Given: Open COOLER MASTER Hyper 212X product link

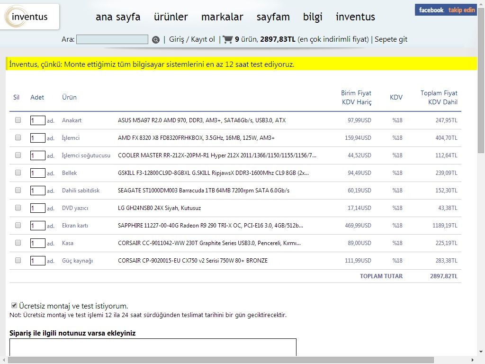Looking at the screenshot, I should tap(217, 155).
